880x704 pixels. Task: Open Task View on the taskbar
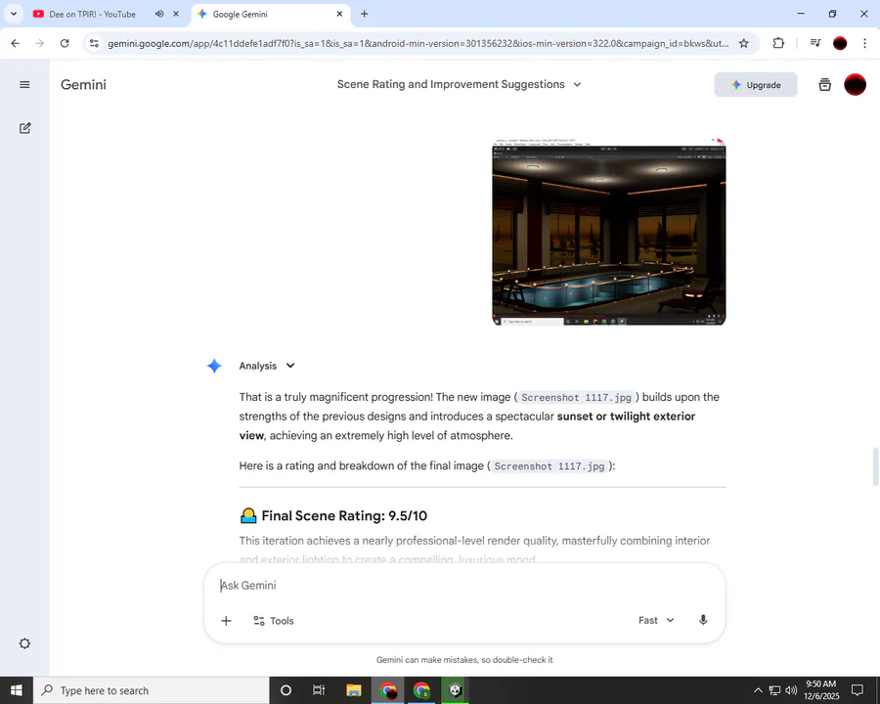319,690
